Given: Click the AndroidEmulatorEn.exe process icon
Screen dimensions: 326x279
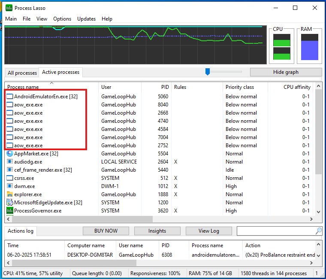Looking at the screenshot, I should [10, 97].
